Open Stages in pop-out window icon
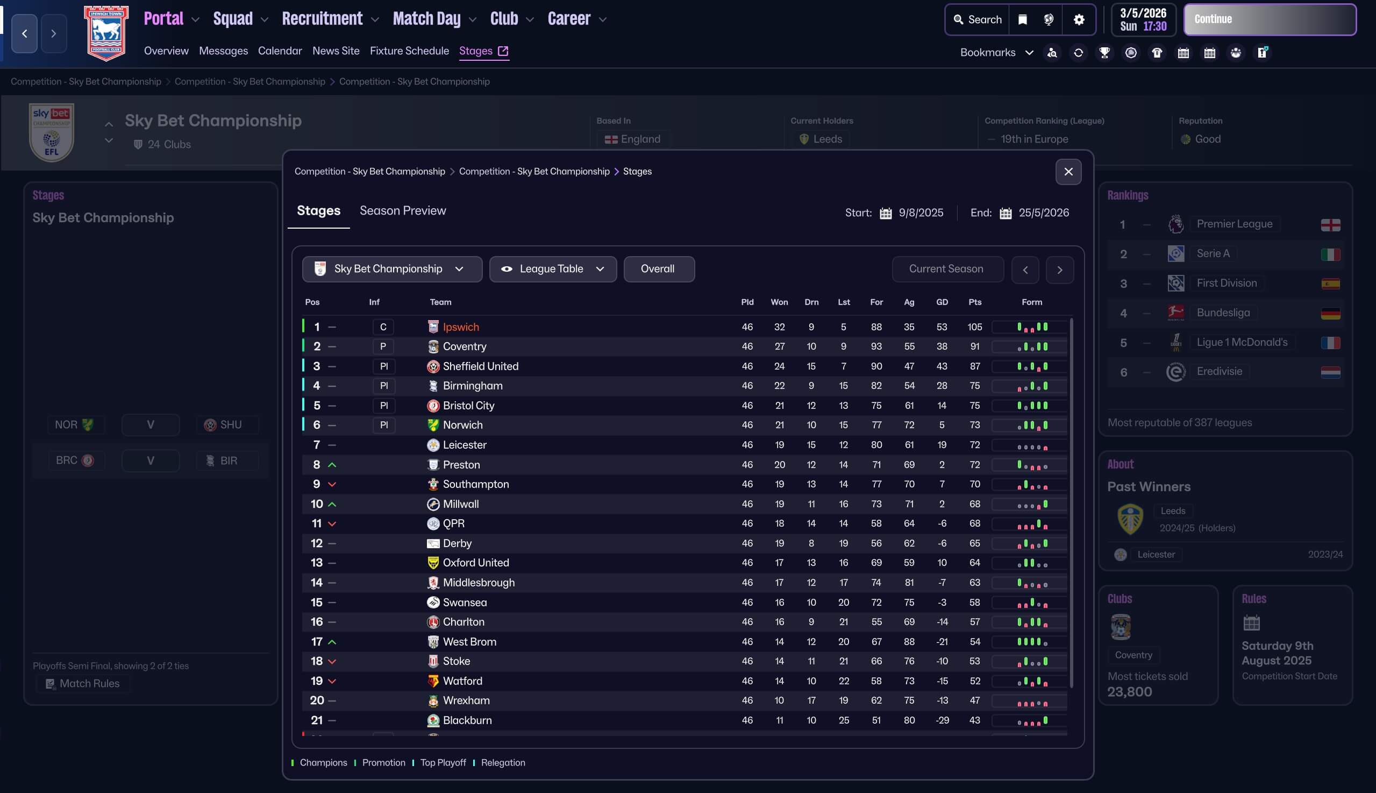1376x793 pixels. tap(503, 51)
